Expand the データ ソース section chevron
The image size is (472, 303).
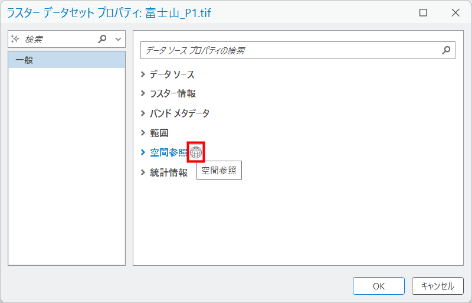[x=143, y=74]
